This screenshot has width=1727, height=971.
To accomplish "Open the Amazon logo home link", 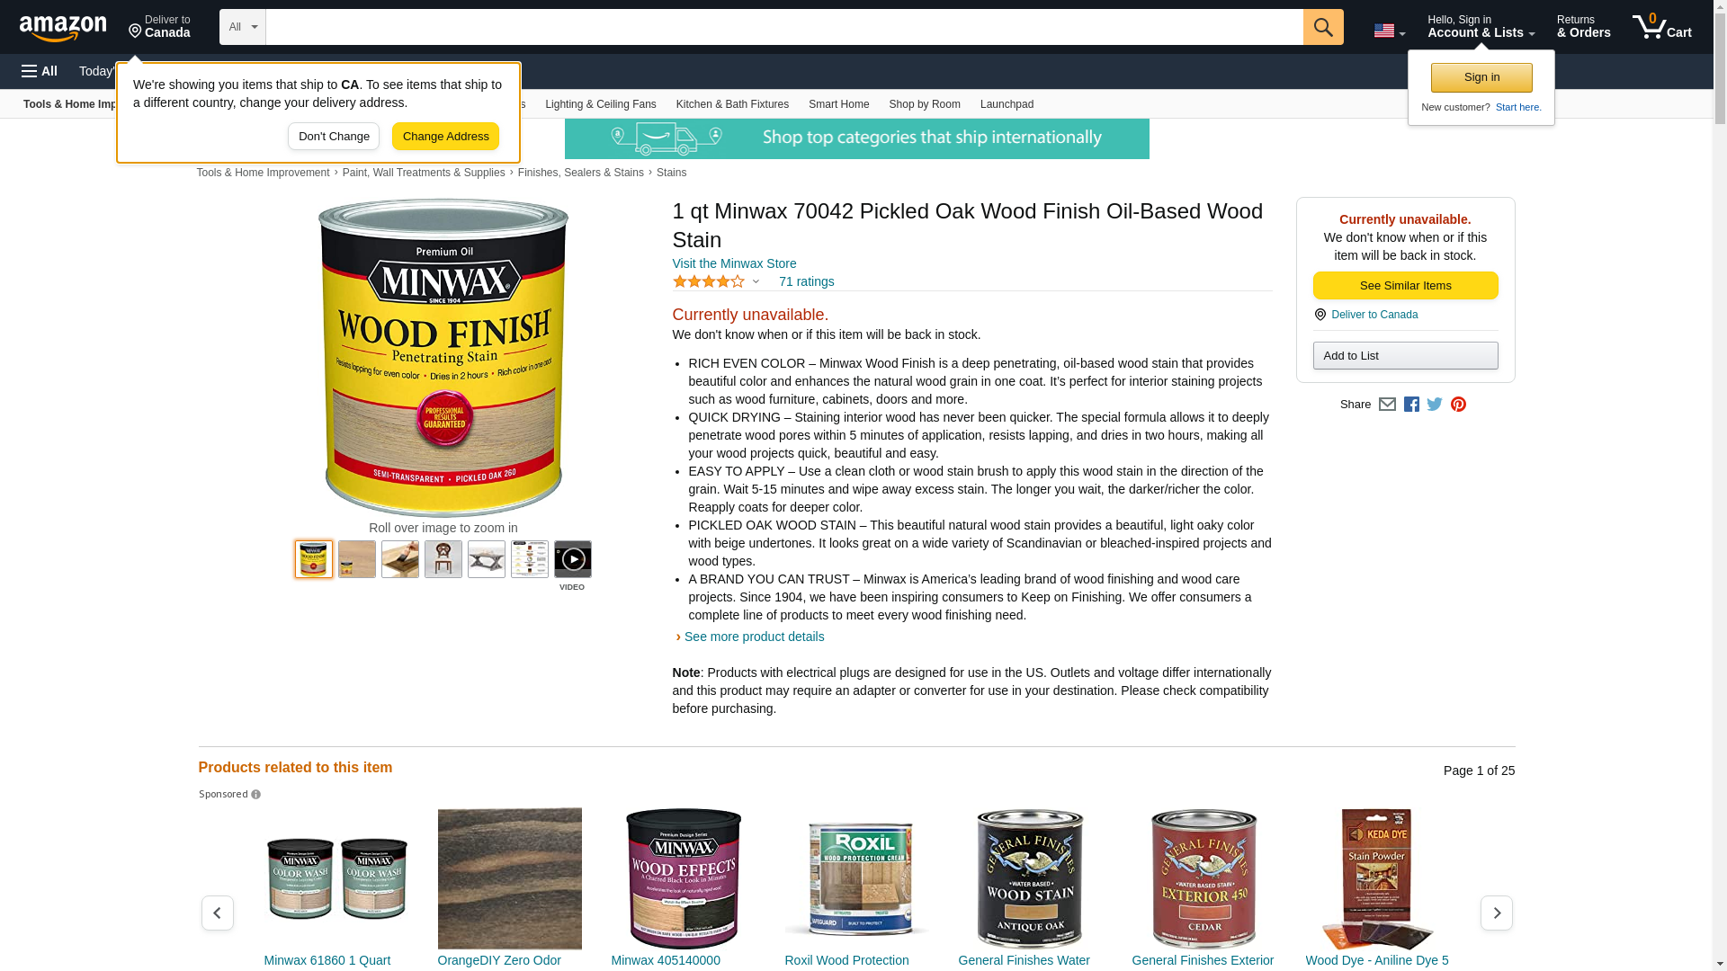I will coord(63,28).
